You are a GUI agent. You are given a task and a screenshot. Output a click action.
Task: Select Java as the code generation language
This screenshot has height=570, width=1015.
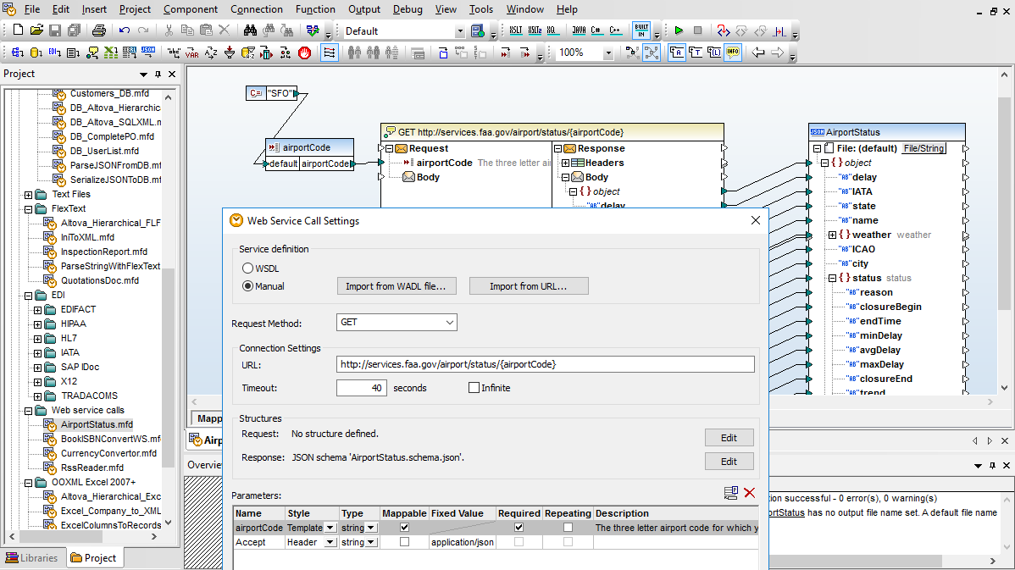pos(578,30)
